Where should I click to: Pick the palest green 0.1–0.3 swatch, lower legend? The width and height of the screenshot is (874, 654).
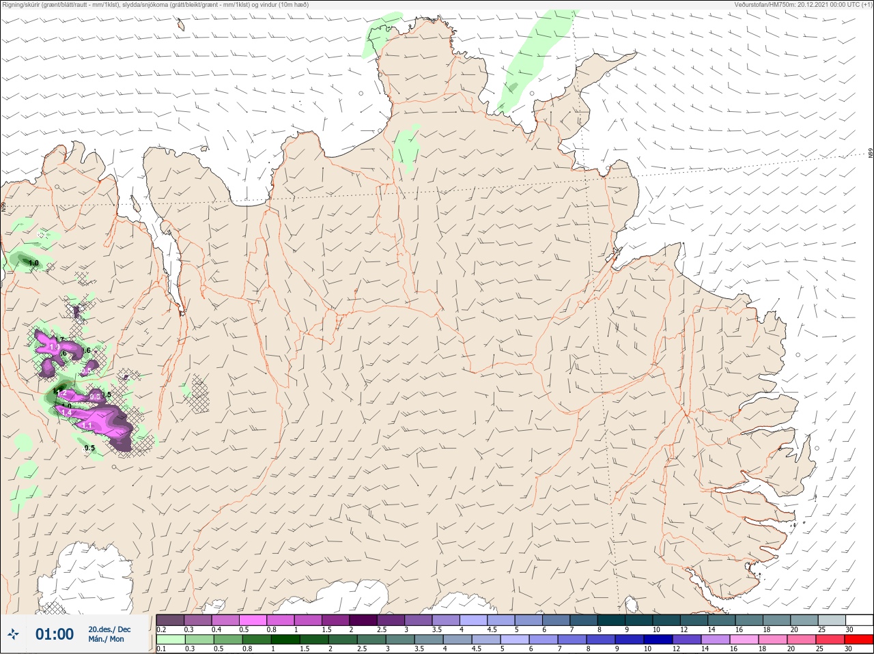171,640
